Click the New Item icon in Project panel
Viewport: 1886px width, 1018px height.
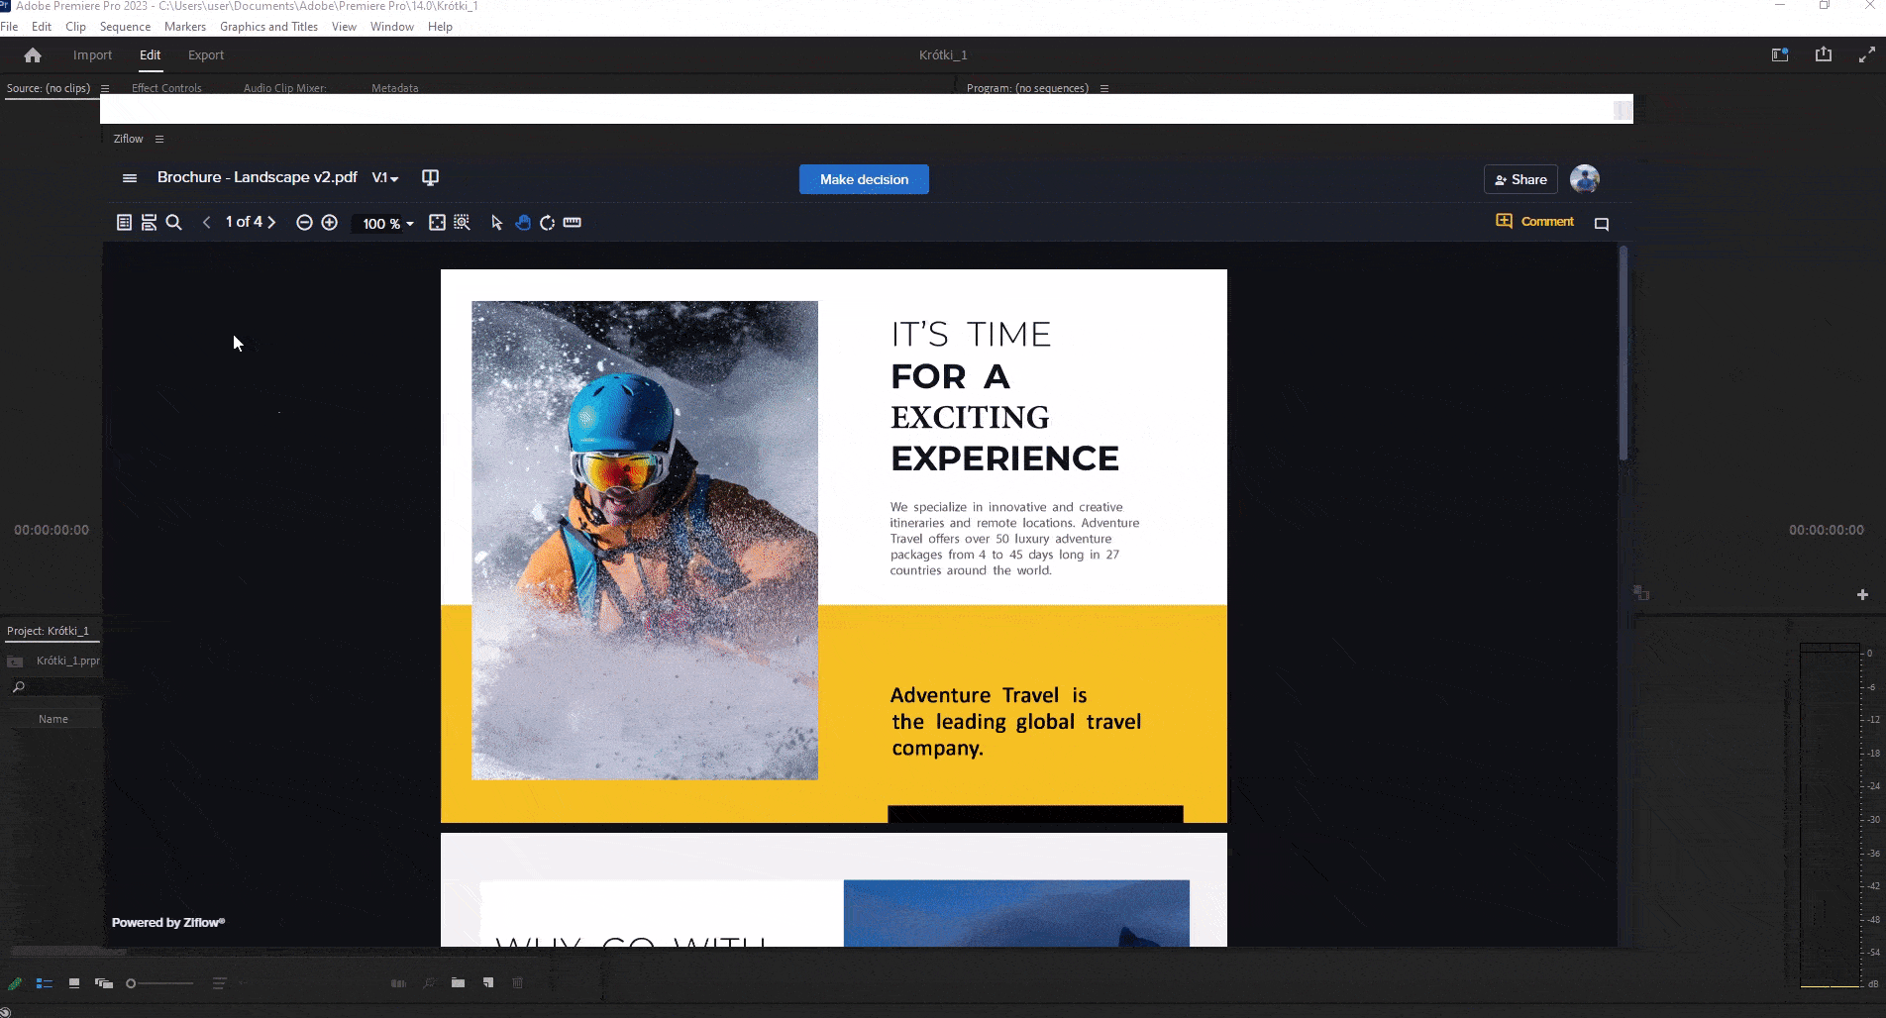coord(488,983)
